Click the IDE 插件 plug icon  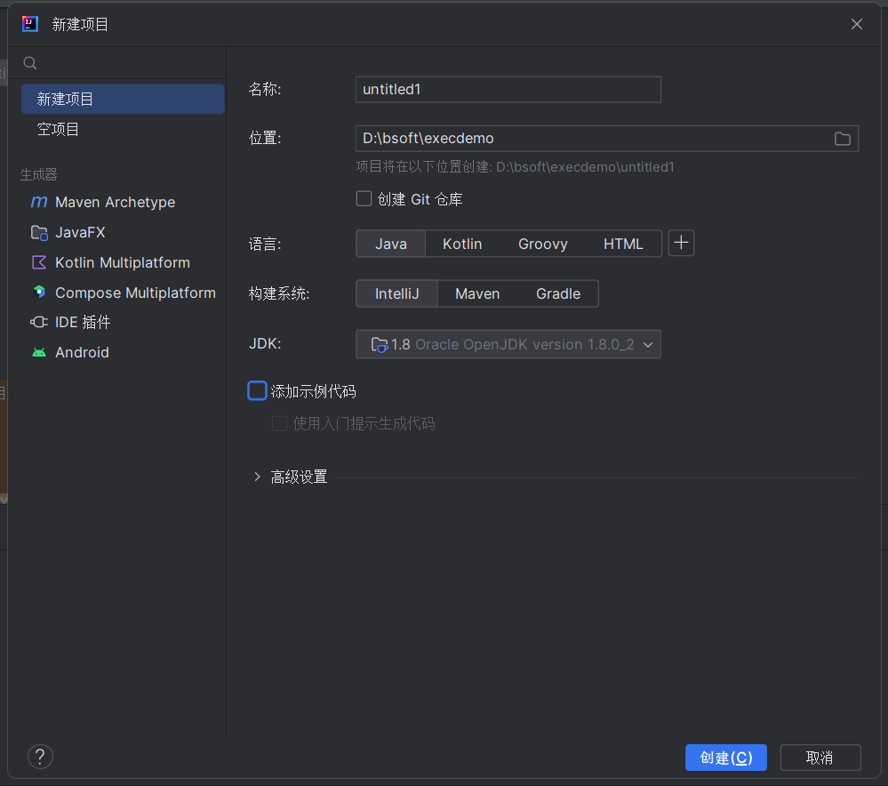tap(39, 322)
